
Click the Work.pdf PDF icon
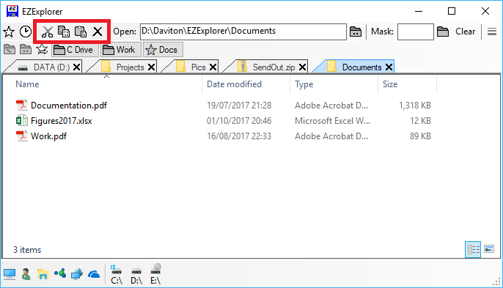(x=21, y=136)
